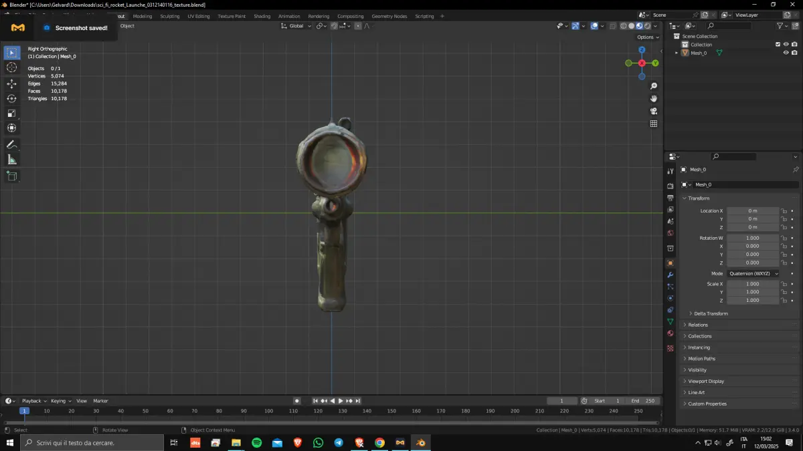Activate the Transform tool

point(11,128)
